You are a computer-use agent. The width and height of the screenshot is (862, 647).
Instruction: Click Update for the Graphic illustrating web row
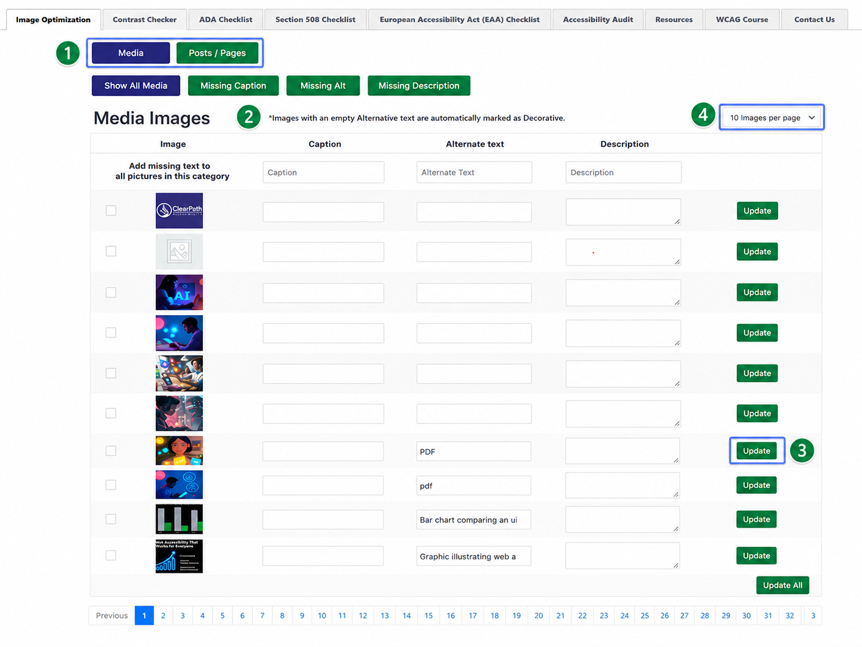[x=757, y=556]
